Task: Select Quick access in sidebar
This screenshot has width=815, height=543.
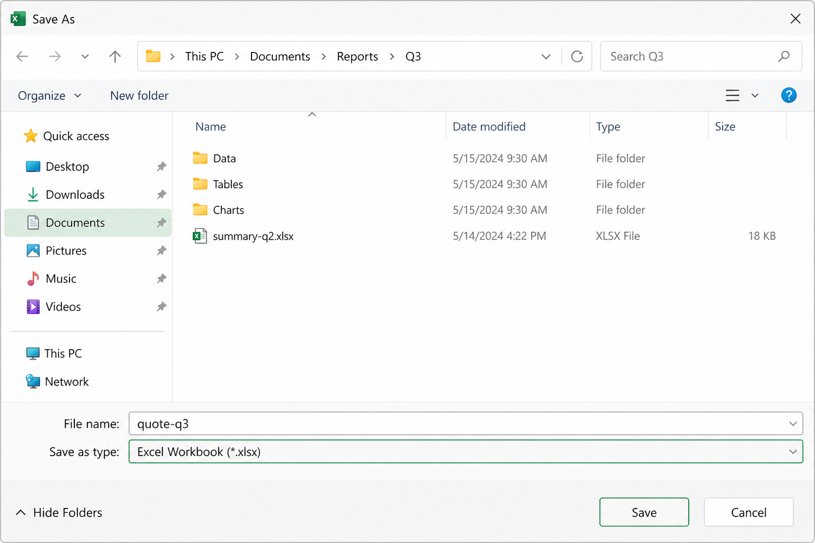Action: coord(66,136)
